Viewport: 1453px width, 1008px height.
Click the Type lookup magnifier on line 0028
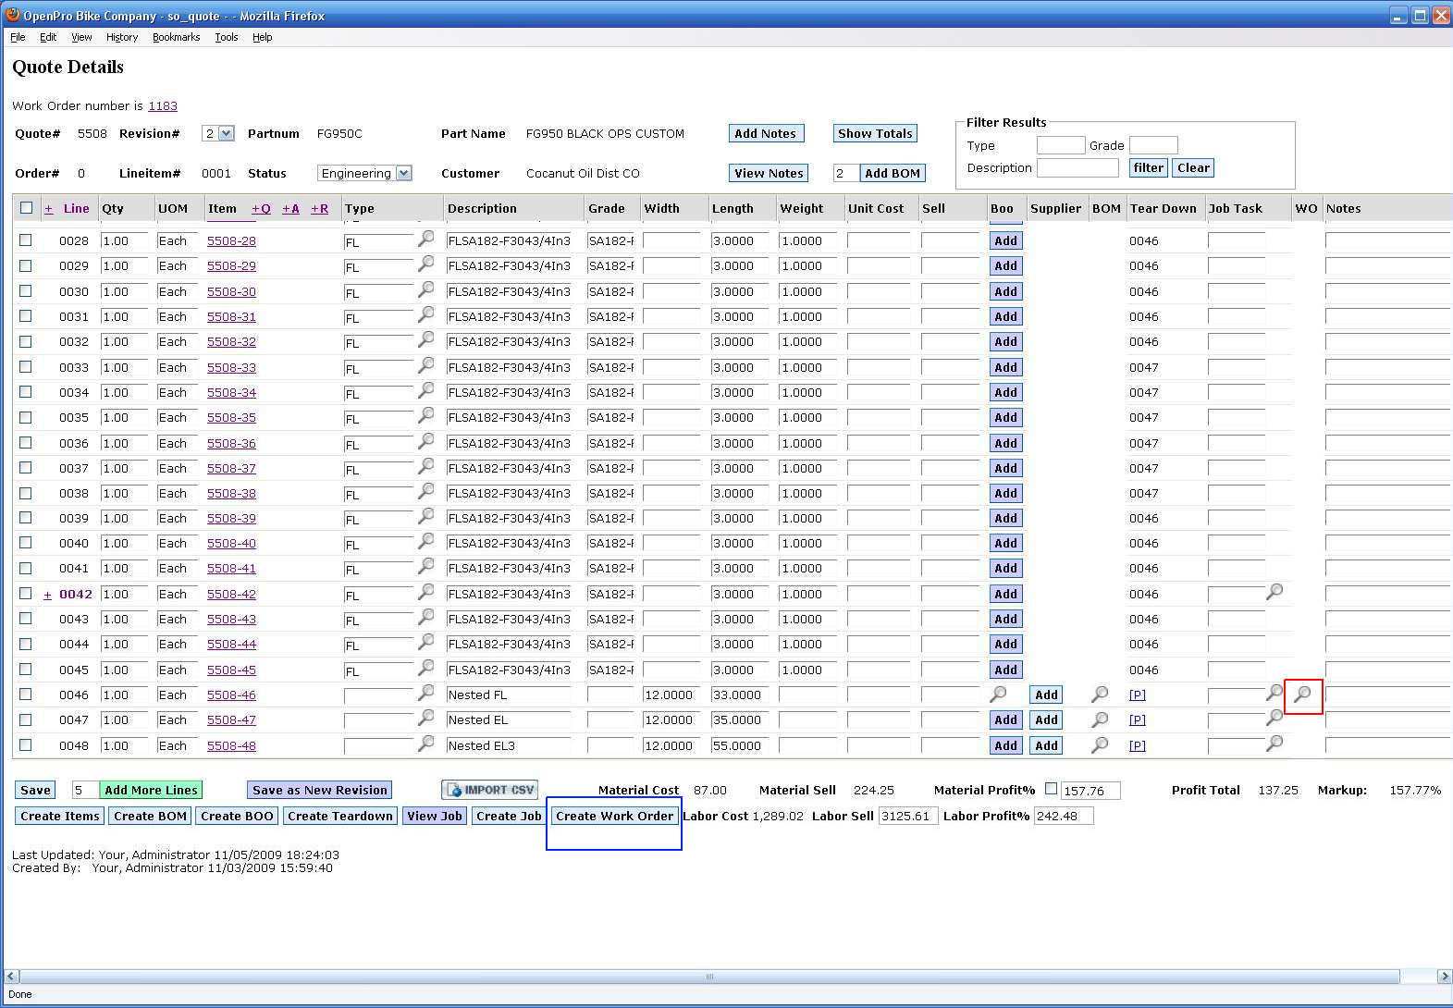[425, 239]
